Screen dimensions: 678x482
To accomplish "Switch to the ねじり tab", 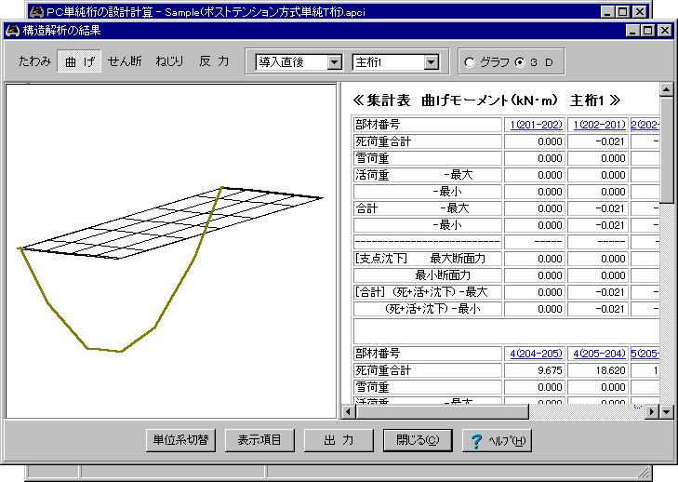I will [x=169, y=61].
